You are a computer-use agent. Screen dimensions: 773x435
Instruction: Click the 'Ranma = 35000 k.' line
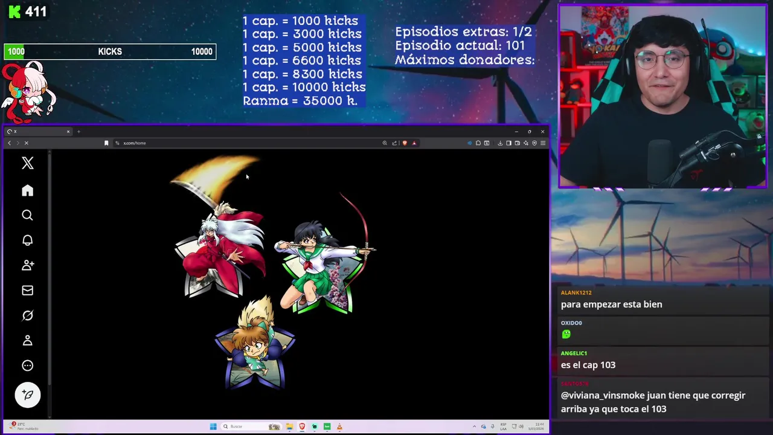point(300,101)
